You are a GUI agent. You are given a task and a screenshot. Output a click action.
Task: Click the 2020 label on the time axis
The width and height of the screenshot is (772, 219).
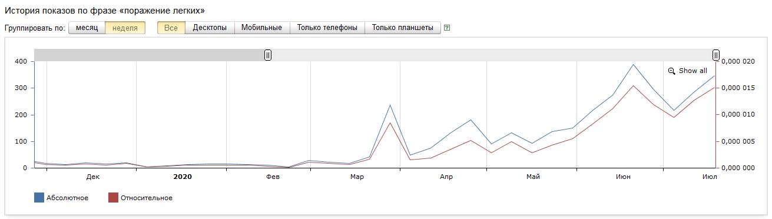[183, 176]
